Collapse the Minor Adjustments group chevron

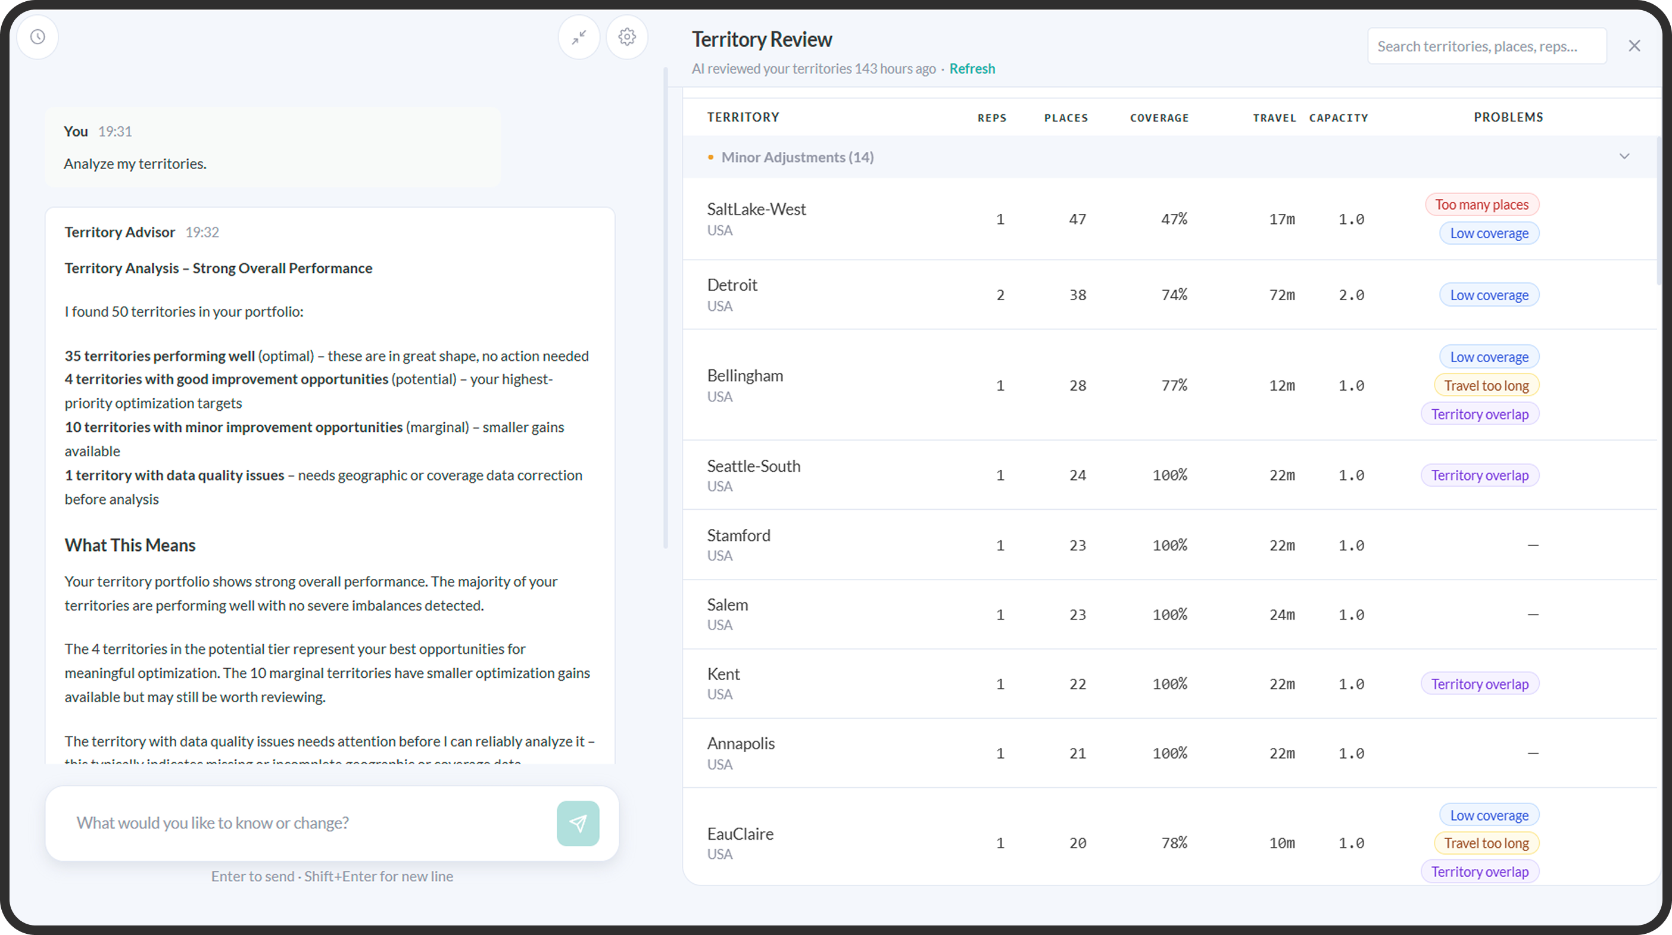[1624, 157]
